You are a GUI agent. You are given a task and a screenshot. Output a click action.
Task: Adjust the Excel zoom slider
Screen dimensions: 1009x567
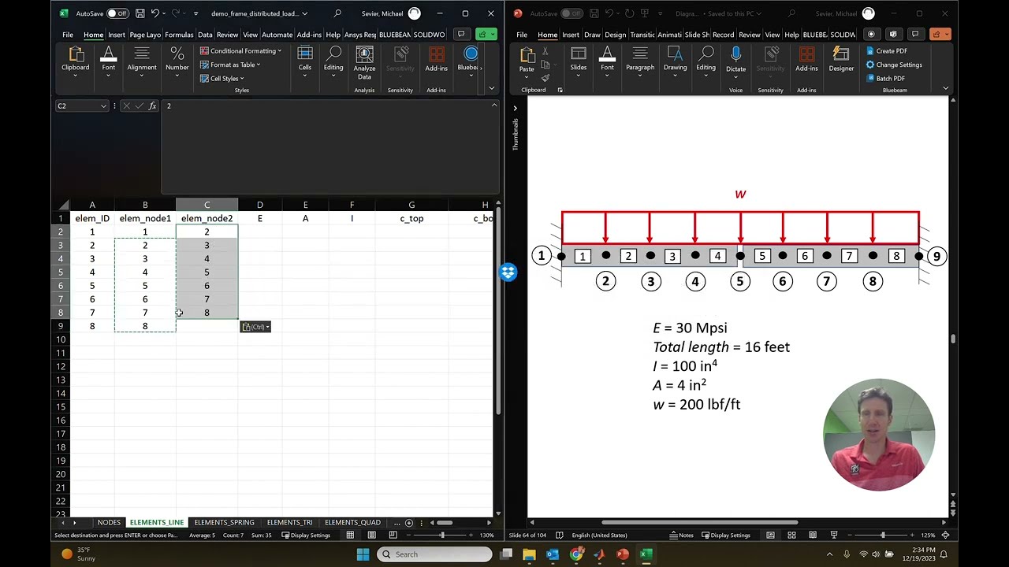(441, 535)
